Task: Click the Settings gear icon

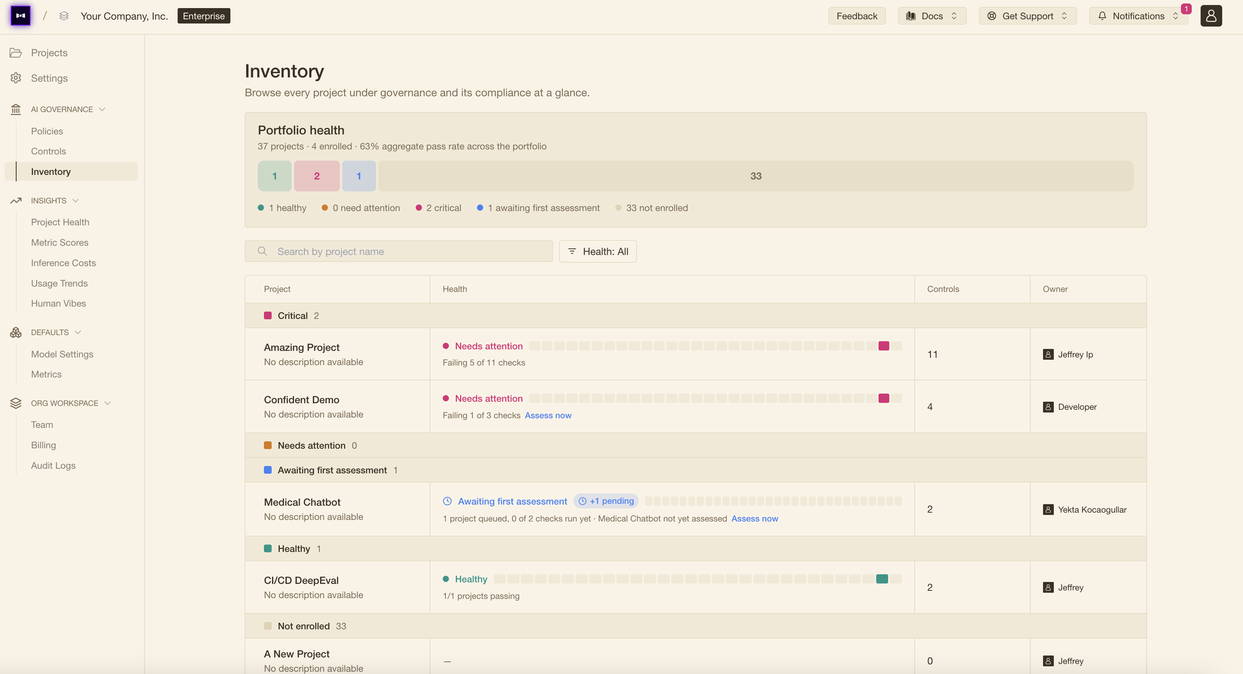Action: click(x=16, y=78)
